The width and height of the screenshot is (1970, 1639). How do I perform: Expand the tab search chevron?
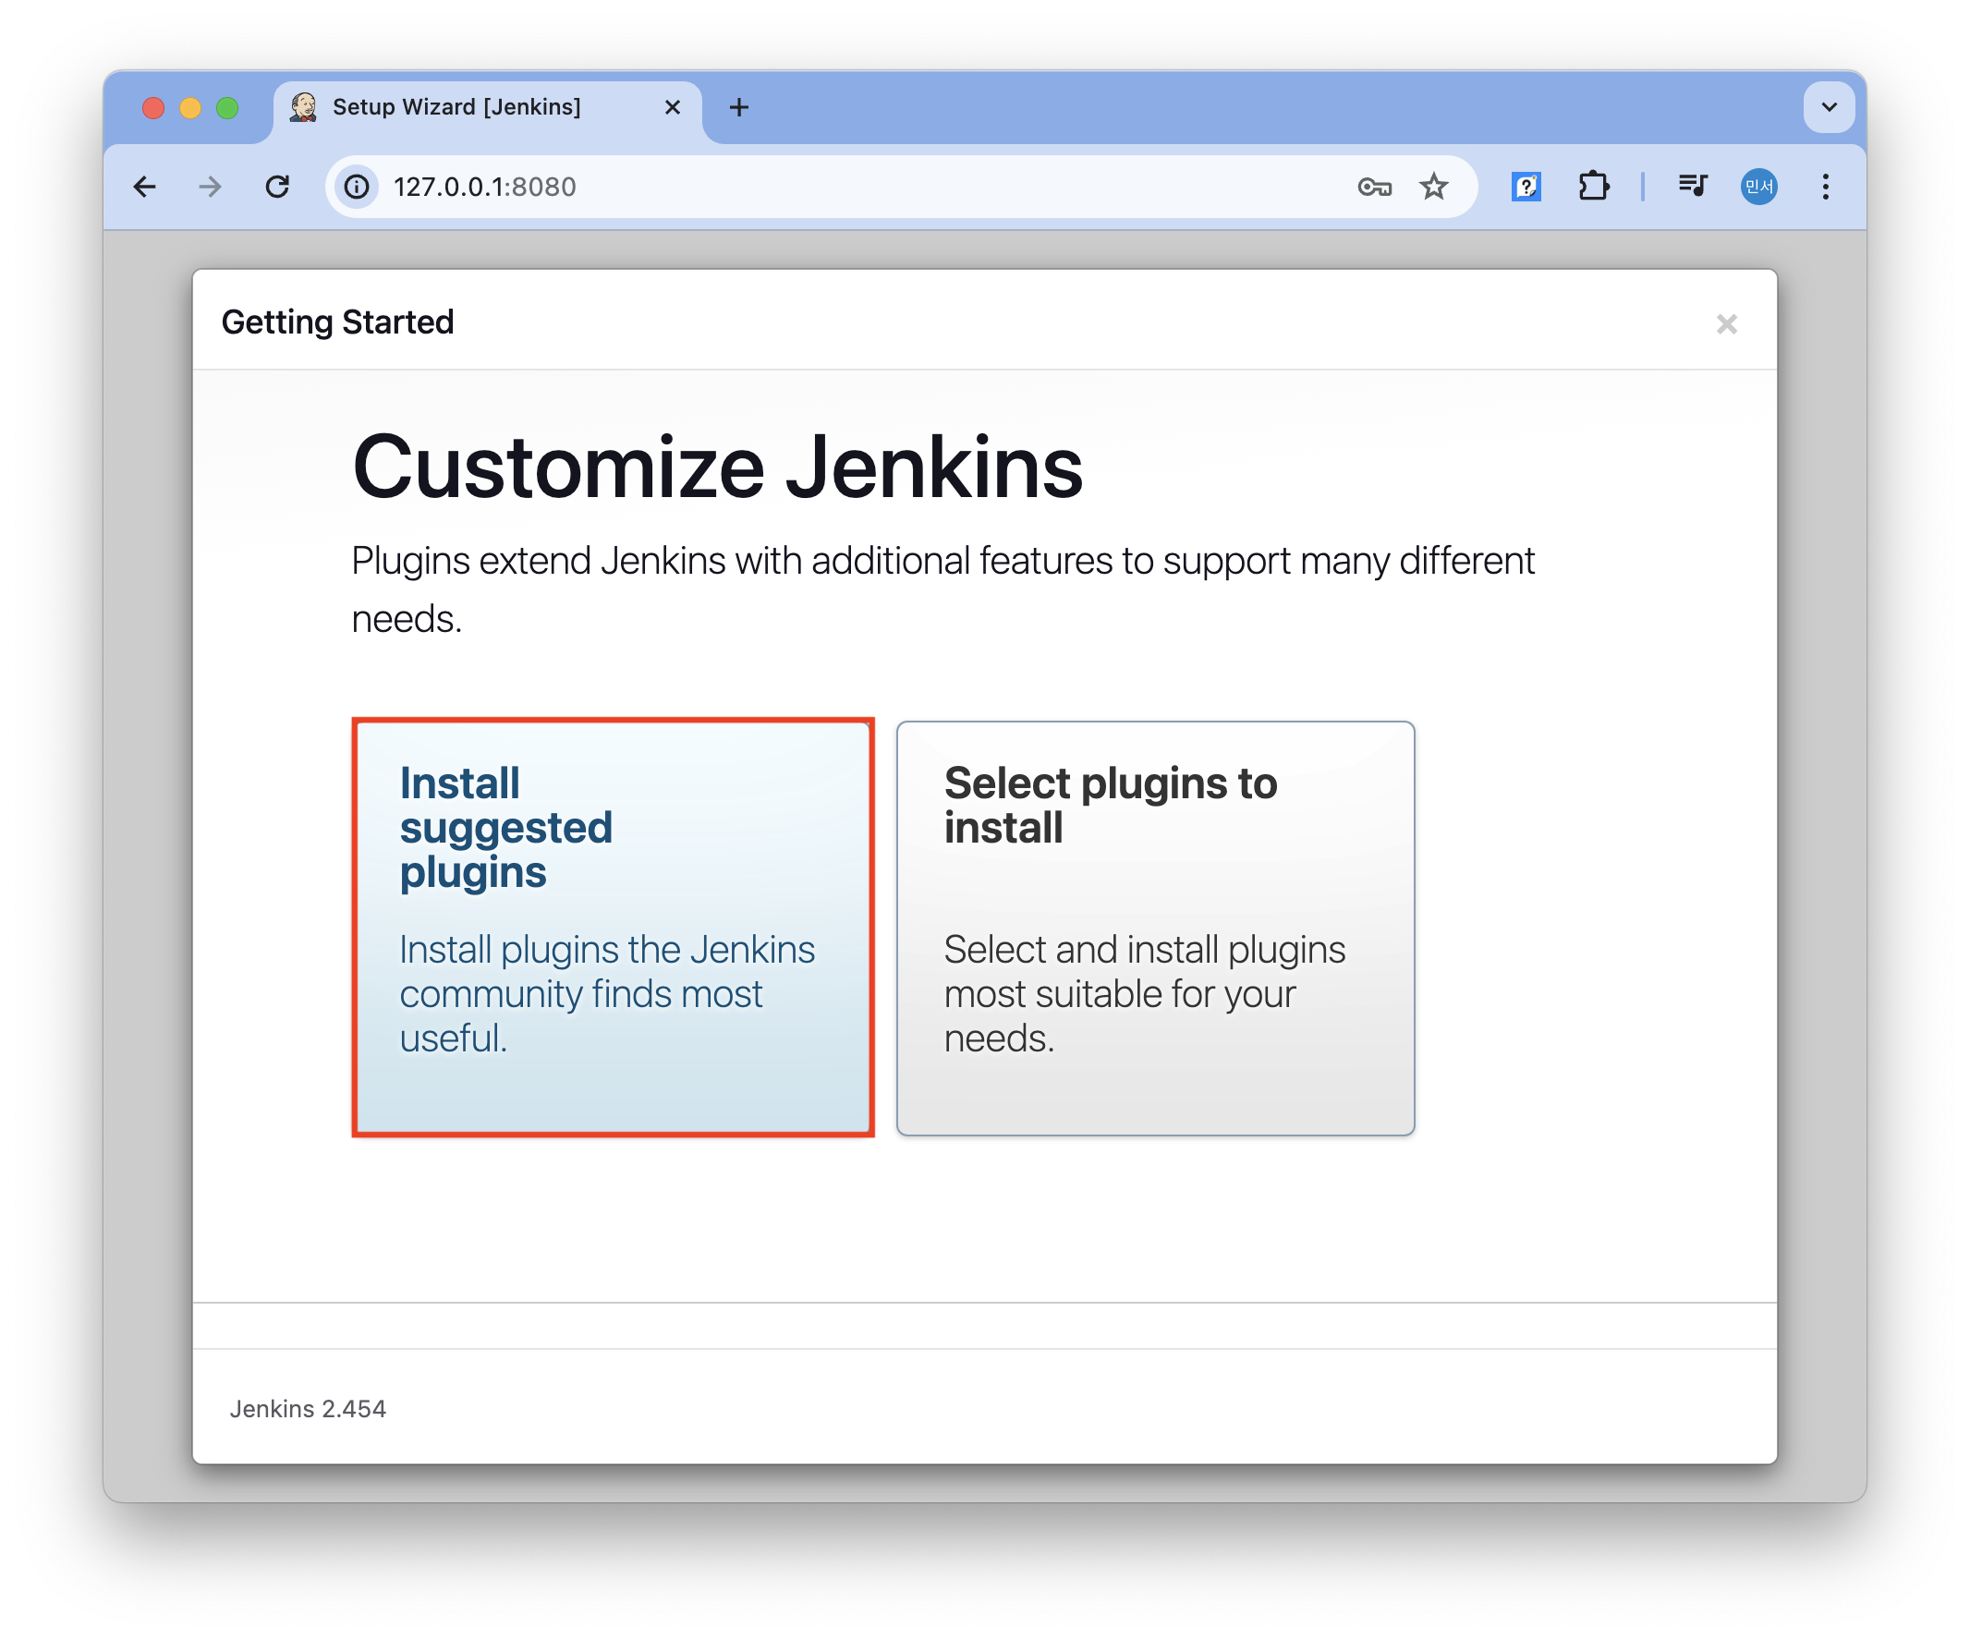(x=1829, y=107)
